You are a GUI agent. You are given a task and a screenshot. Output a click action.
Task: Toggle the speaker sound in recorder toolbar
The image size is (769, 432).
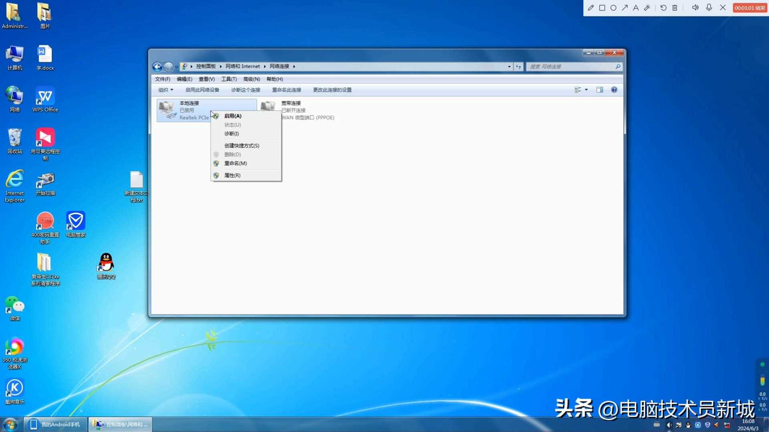point(695,8)
